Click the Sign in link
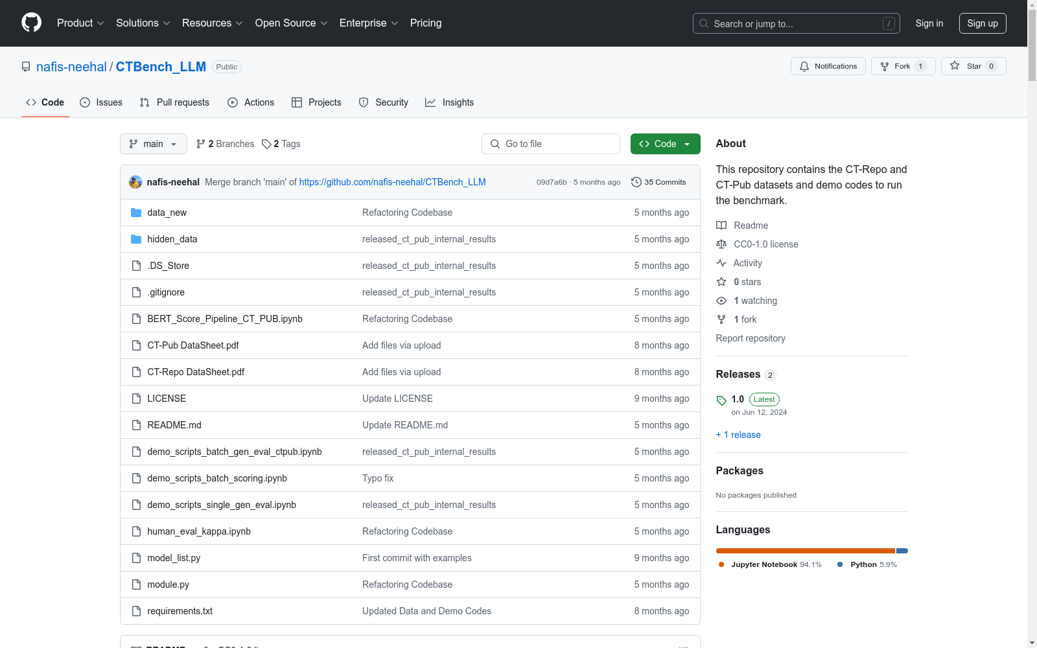This screenshot has height=648, width=1037. [929, 23]
